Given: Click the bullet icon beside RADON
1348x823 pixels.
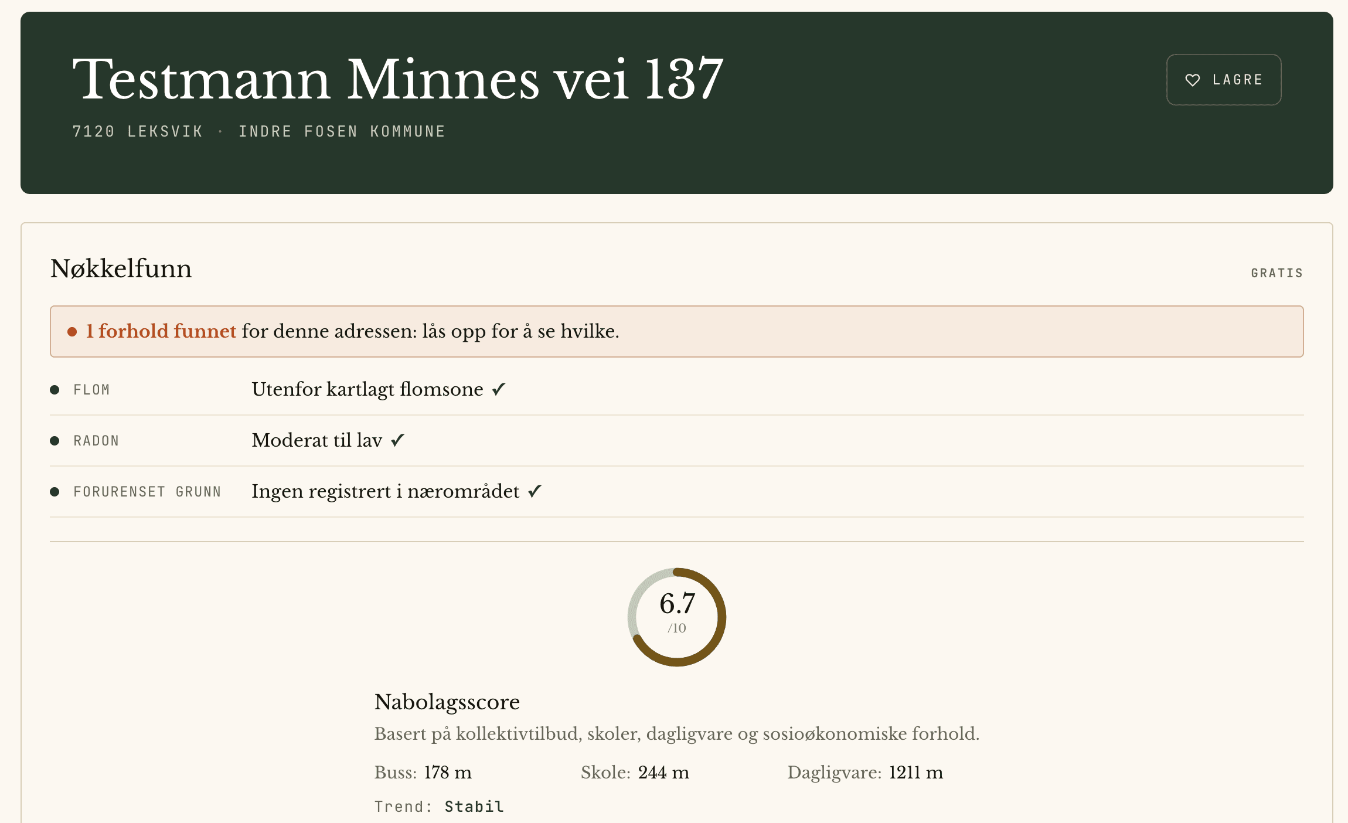Looking at the screenshot, I should coord(55,441).
